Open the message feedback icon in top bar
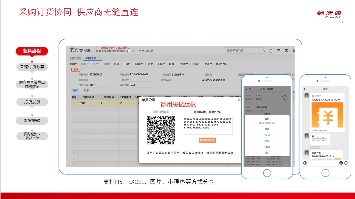 coord(287,51)
